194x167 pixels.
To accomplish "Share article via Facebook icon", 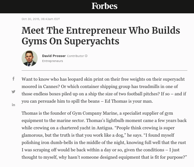I will [x=14, y=79].
